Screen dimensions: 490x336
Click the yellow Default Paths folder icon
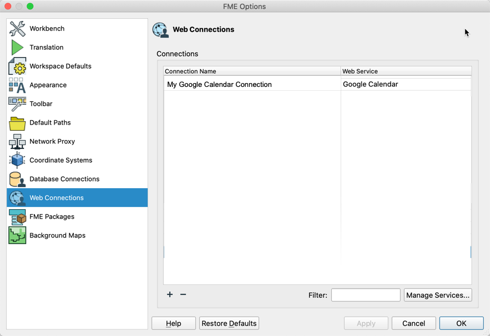point(17,123)
